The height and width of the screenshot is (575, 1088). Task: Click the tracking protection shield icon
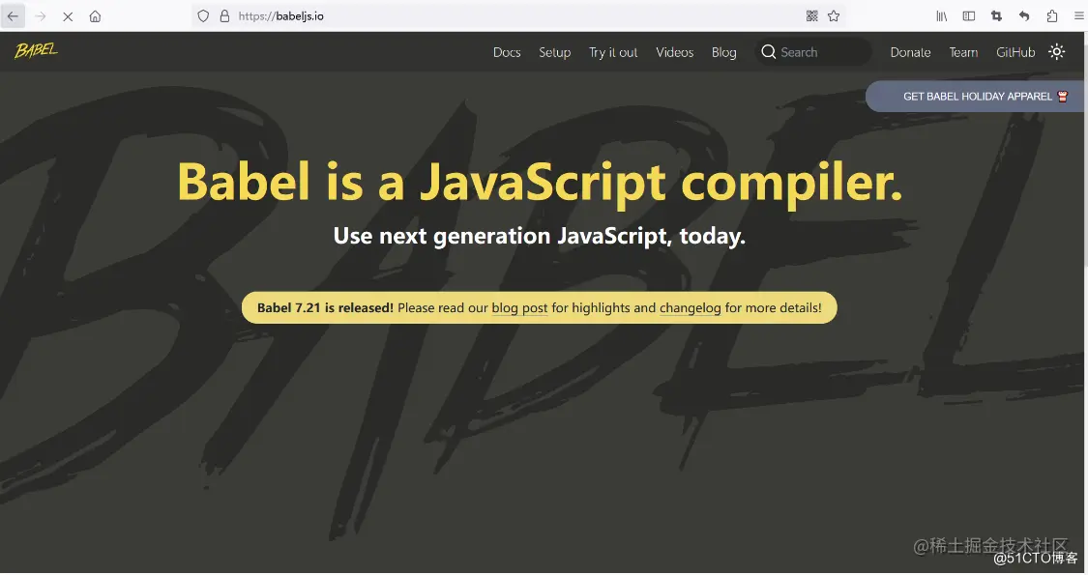pos(203,16)
